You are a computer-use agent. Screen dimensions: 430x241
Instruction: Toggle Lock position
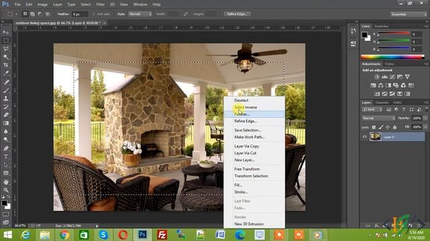(x=388, y=127)
